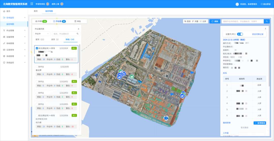Screen dimensions: 274x141
Task: Select the 车辆 tab above the map
Action: coord(41,21)
